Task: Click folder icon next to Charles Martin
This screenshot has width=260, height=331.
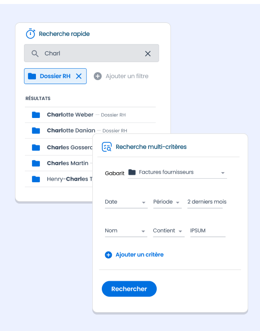Action: click(x=36, y=163)
